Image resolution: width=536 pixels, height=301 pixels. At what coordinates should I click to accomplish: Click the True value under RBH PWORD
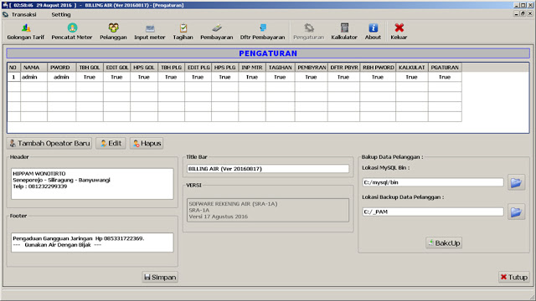point(378,77)
